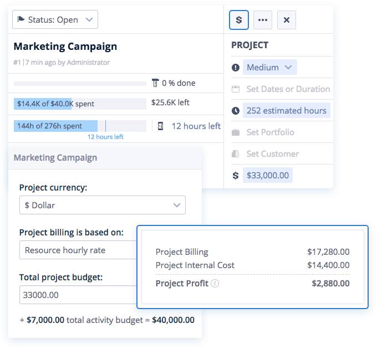The image size is (377, 349).
Task: Open the Project currency $ Dollar dropdown
Action: coord(103,205)
